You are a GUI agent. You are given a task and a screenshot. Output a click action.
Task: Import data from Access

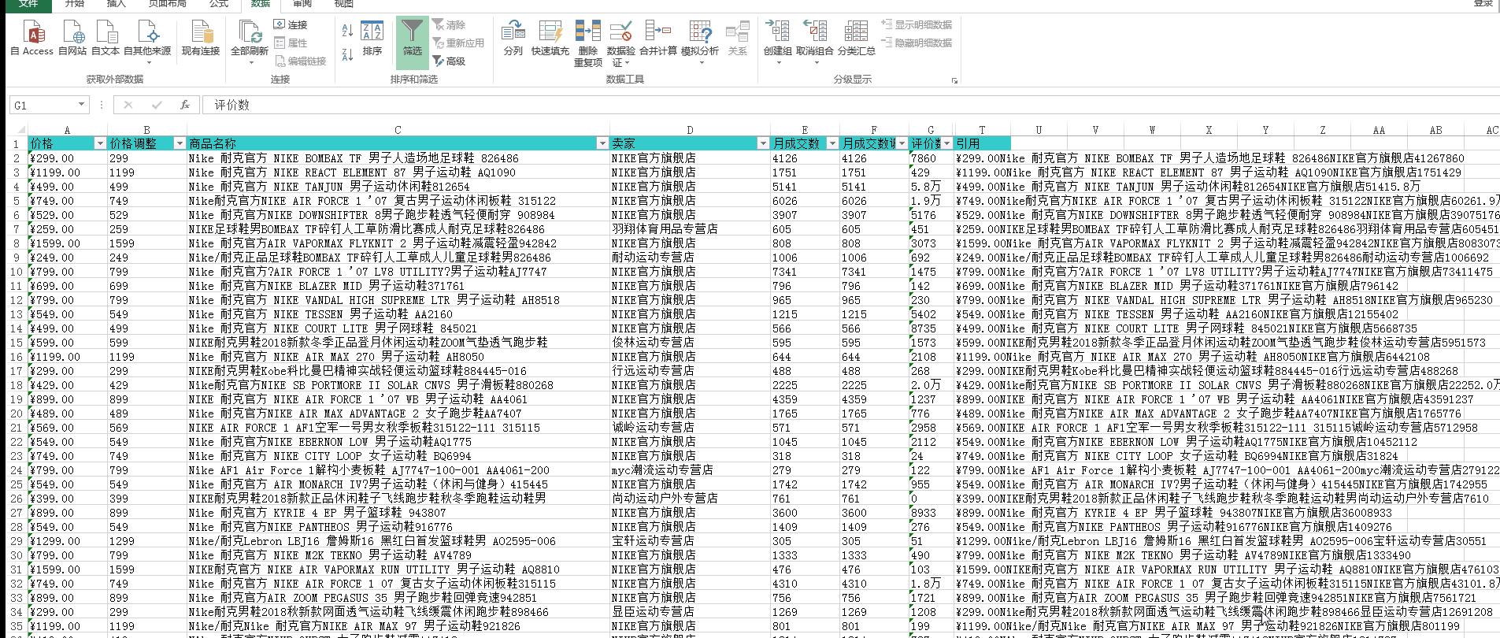point(32,38)
